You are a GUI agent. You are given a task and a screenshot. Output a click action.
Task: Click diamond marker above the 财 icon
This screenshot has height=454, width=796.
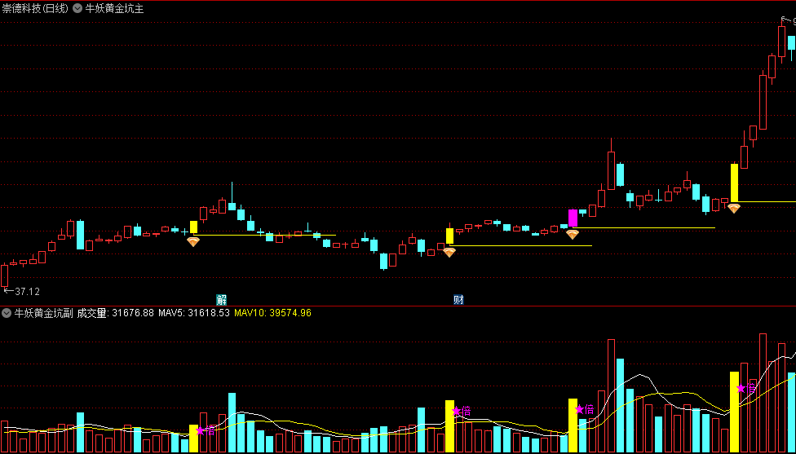point(449,252)
